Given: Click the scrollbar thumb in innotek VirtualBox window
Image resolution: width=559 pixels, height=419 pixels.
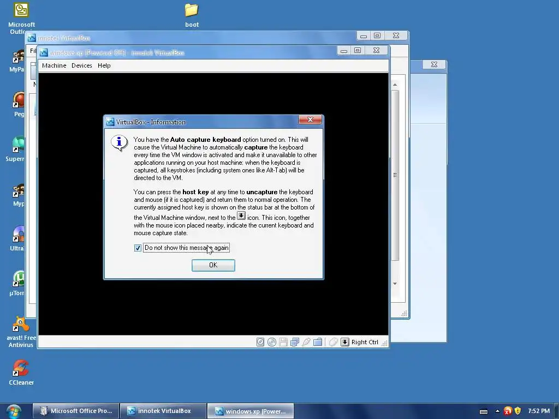Looking at the screenshot, I should coord(395,175).
